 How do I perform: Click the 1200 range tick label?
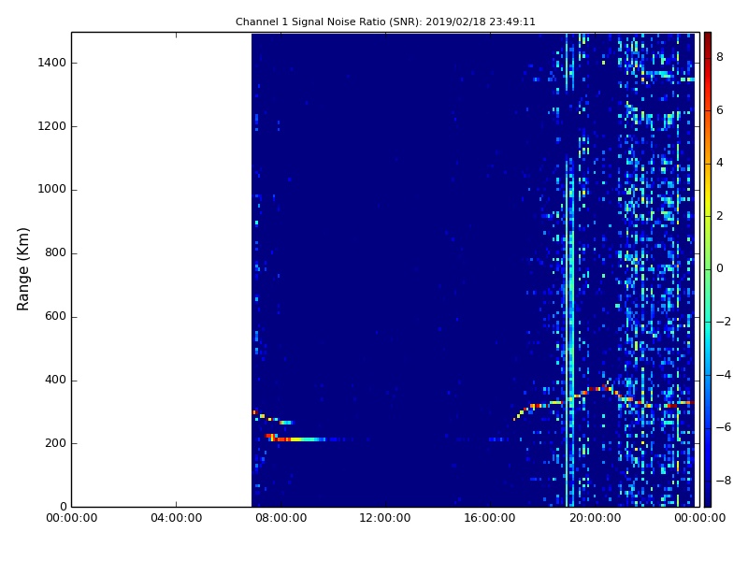click(x=52, y=126)
